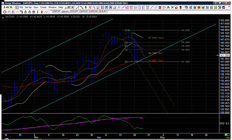Click the red circle icon in second toolbar
This screenshot has width=232, height=140.
pyautogui.click(x=5, y=12)
